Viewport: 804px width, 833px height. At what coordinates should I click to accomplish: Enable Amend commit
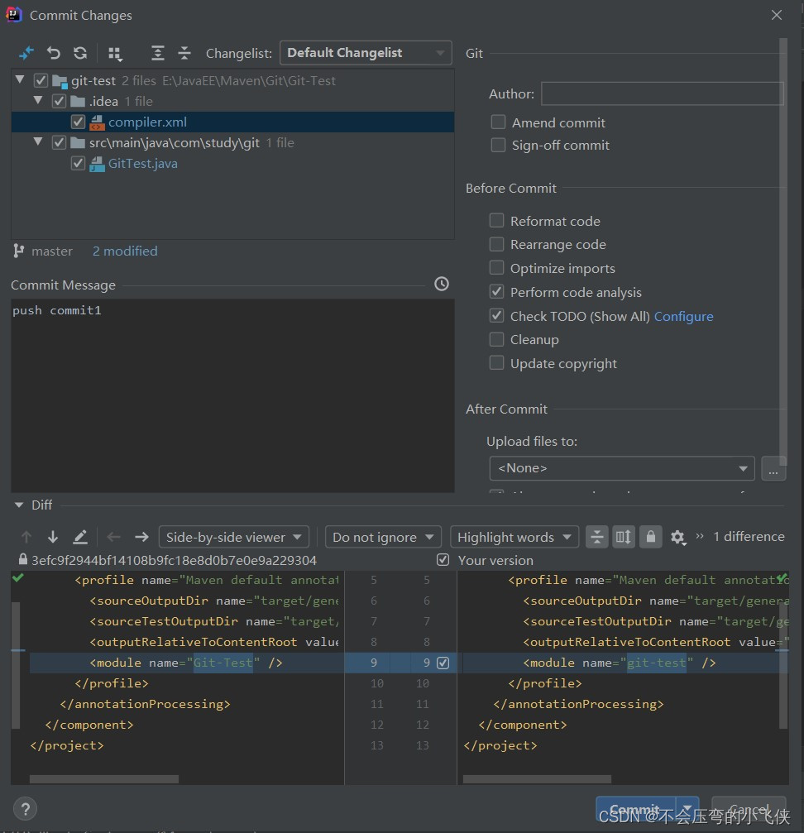pyautogui.click(x=498, y=122)
